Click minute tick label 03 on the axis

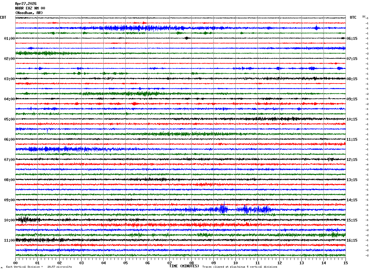tap(81, 263)
